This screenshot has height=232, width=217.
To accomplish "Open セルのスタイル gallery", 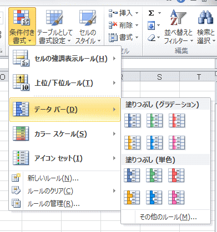I will click(88, 27).
